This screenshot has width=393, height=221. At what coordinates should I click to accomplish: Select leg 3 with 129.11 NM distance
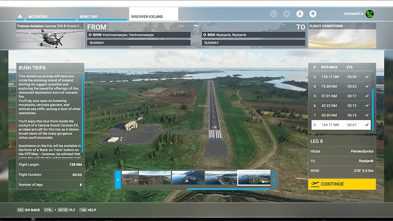tap(341, 77)
